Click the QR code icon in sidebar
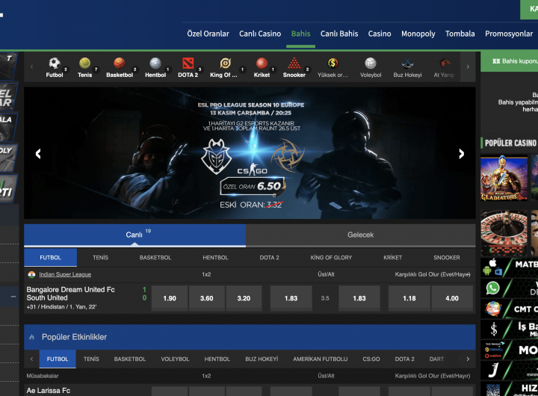 [x=493, y=390]
